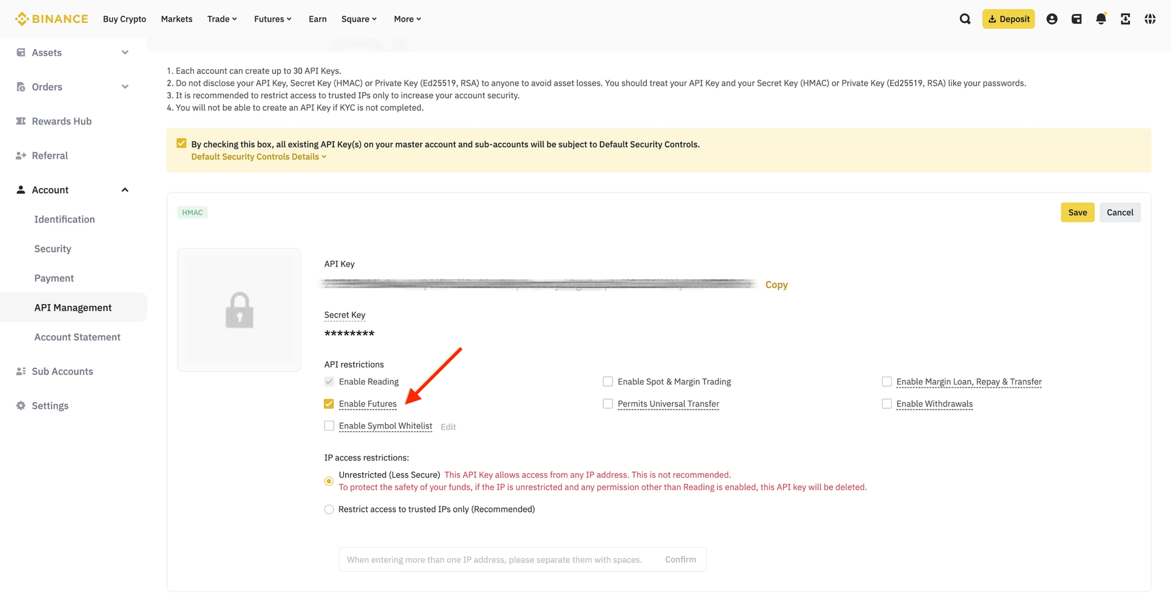Viewport: 1171px width, 608px height.
Task: Click the Settings gear icon
Action: pos(21,405)
